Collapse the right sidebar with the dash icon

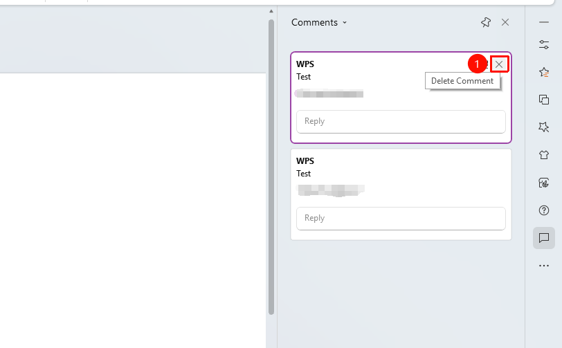coord(544,22)
